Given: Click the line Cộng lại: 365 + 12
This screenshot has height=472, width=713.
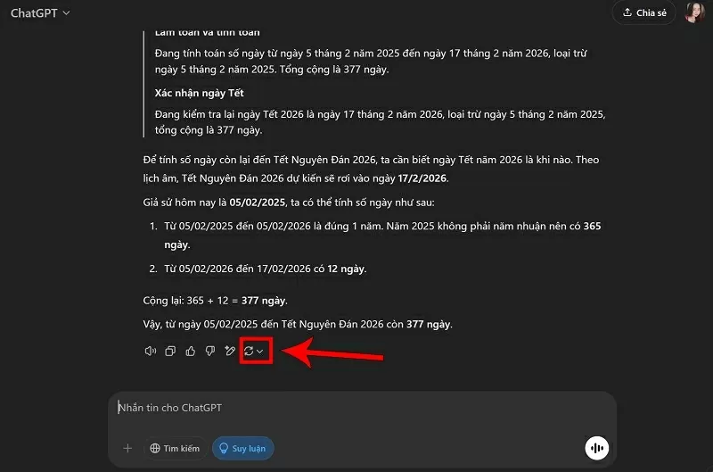Looking at the screenshot, I should pyautogui.click(x=215, y=301).
